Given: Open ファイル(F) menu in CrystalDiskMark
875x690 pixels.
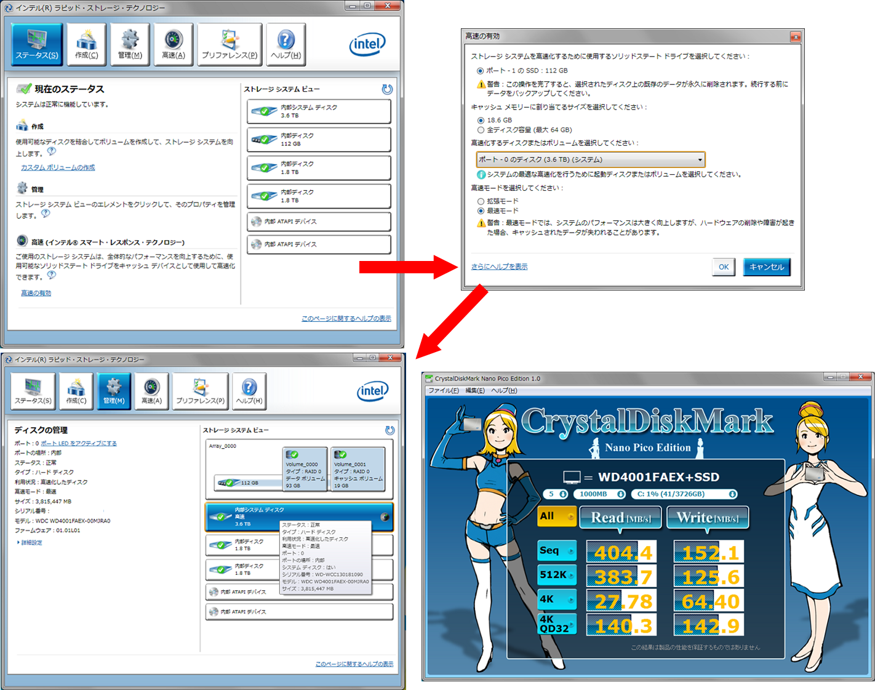Looking at the screenshot, I should click(444, 391).
